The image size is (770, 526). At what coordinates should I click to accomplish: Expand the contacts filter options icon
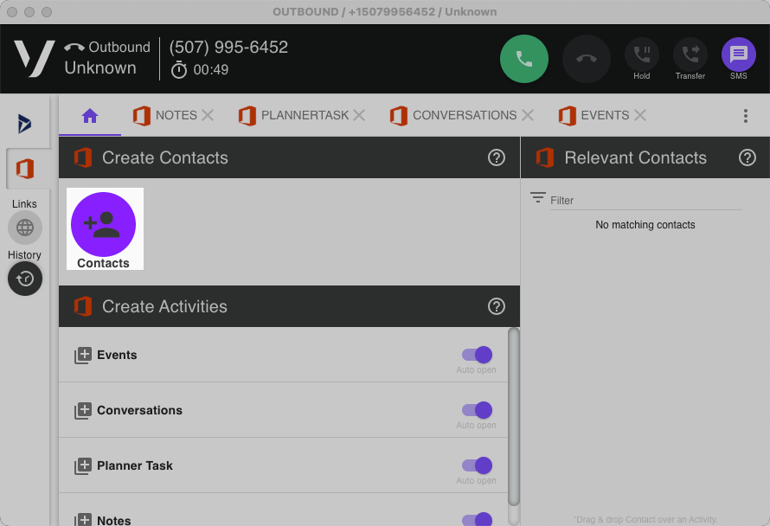pos(538,198)
